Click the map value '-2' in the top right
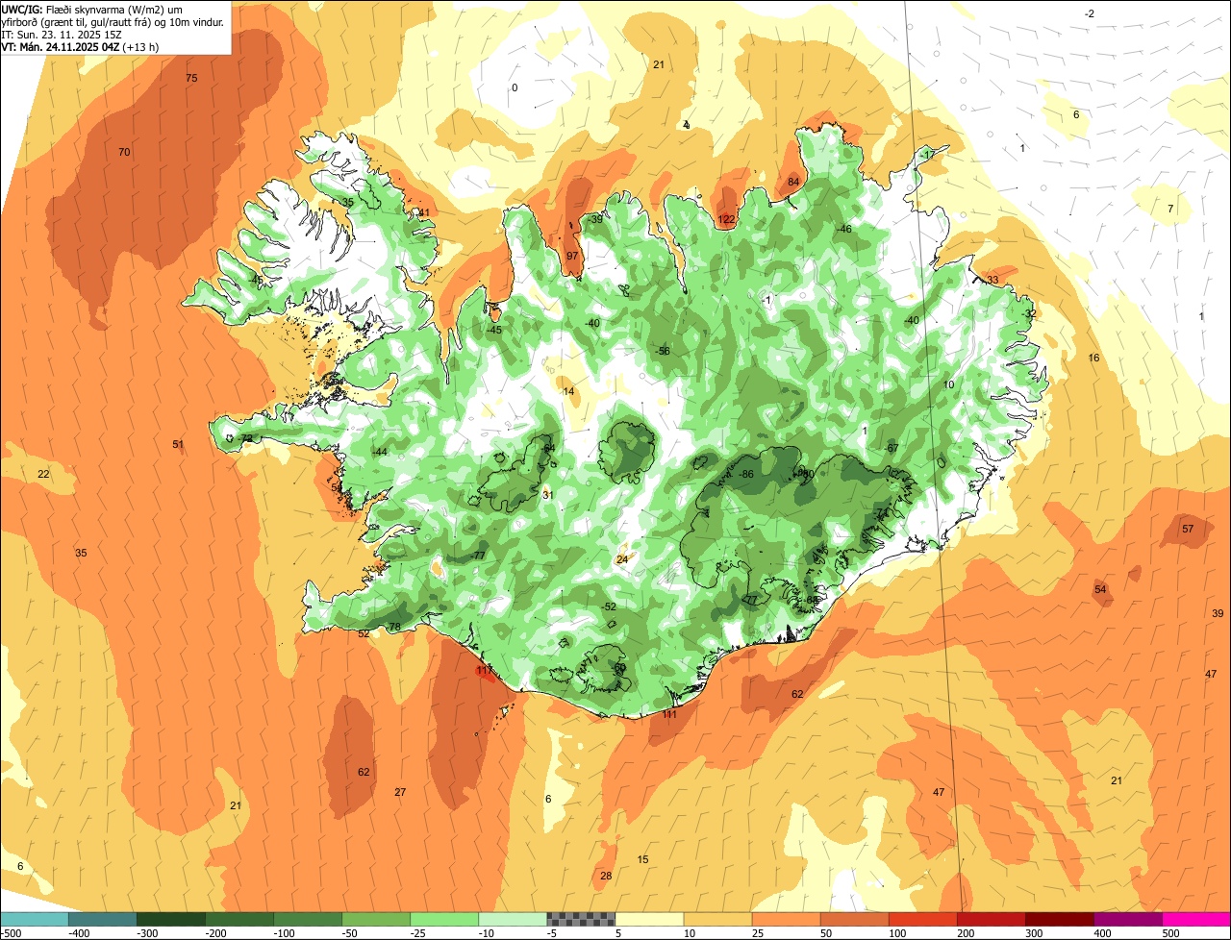 1090,13
